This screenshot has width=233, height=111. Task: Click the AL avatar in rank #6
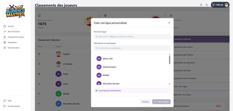[x=59, y=104]
